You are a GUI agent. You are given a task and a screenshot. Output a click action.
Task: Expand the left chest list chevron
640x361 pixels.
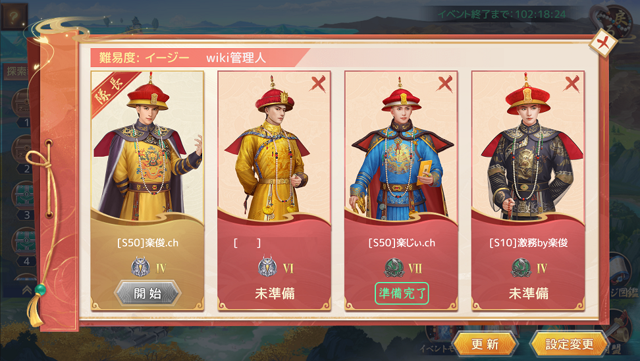pyautogui.click(x=27, y=290)
